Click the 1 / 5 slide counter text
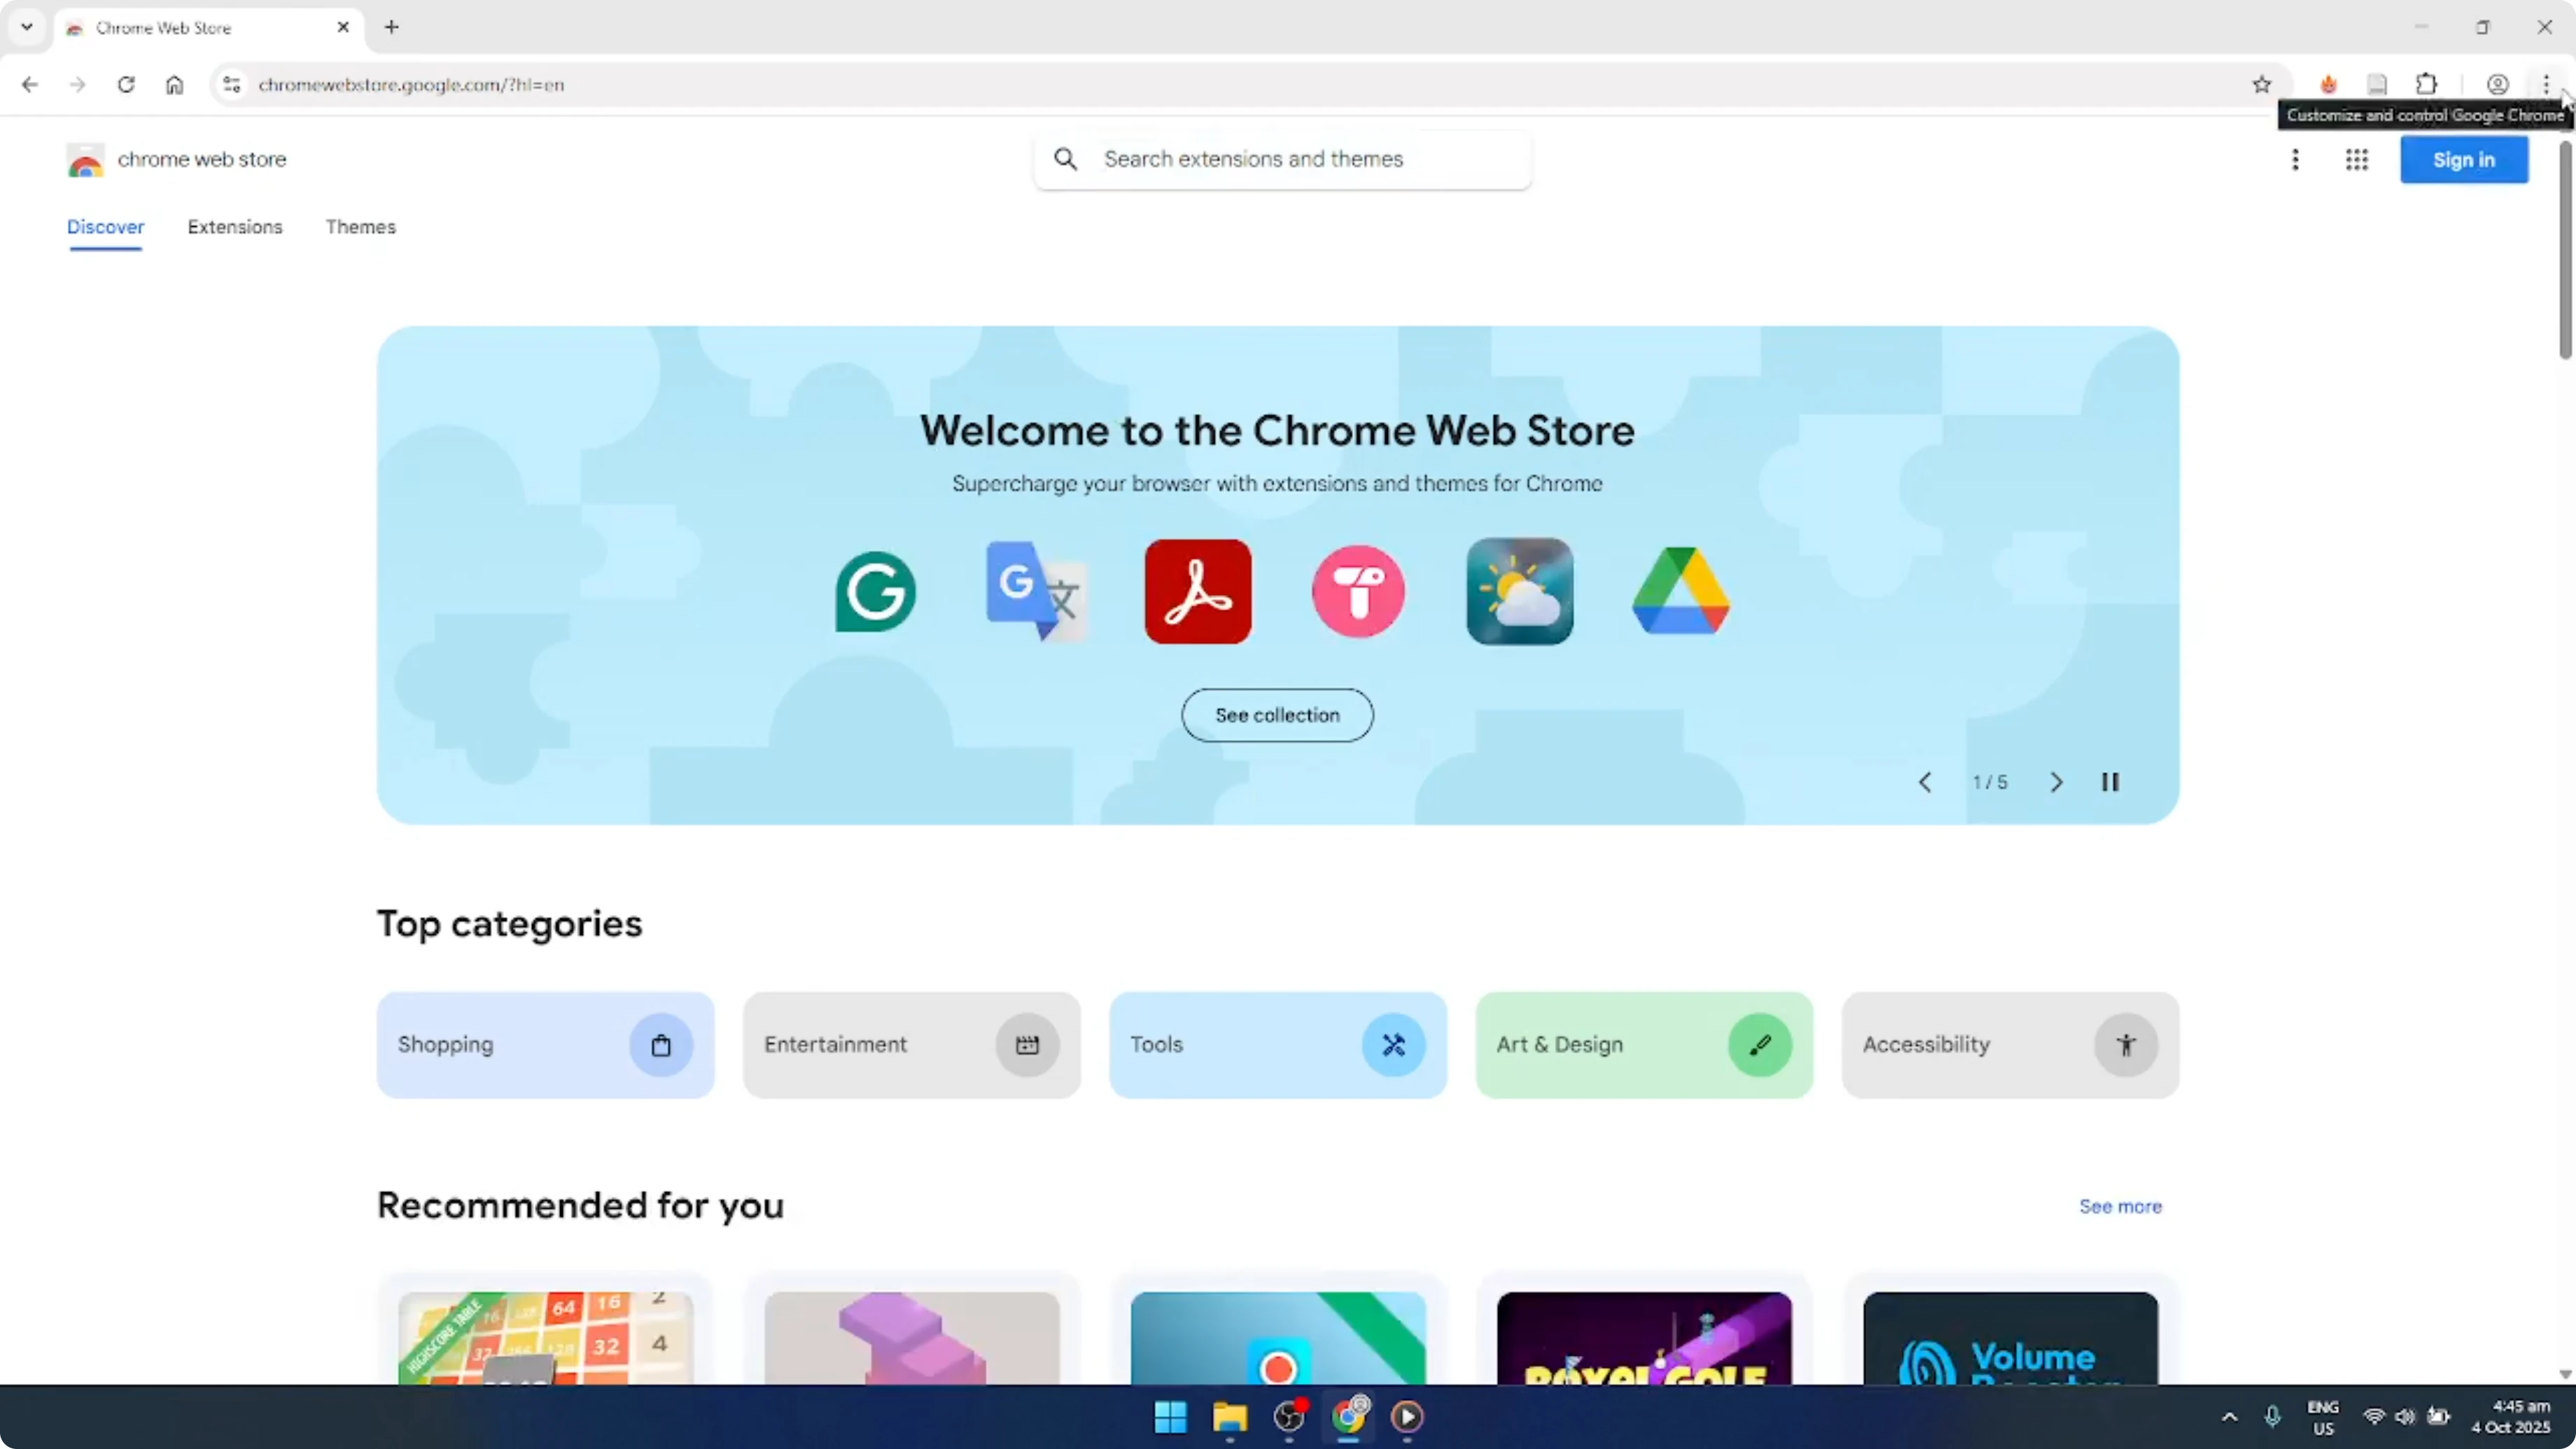This screenshot has width=2576, height=1449. [x=1989, y=782]
